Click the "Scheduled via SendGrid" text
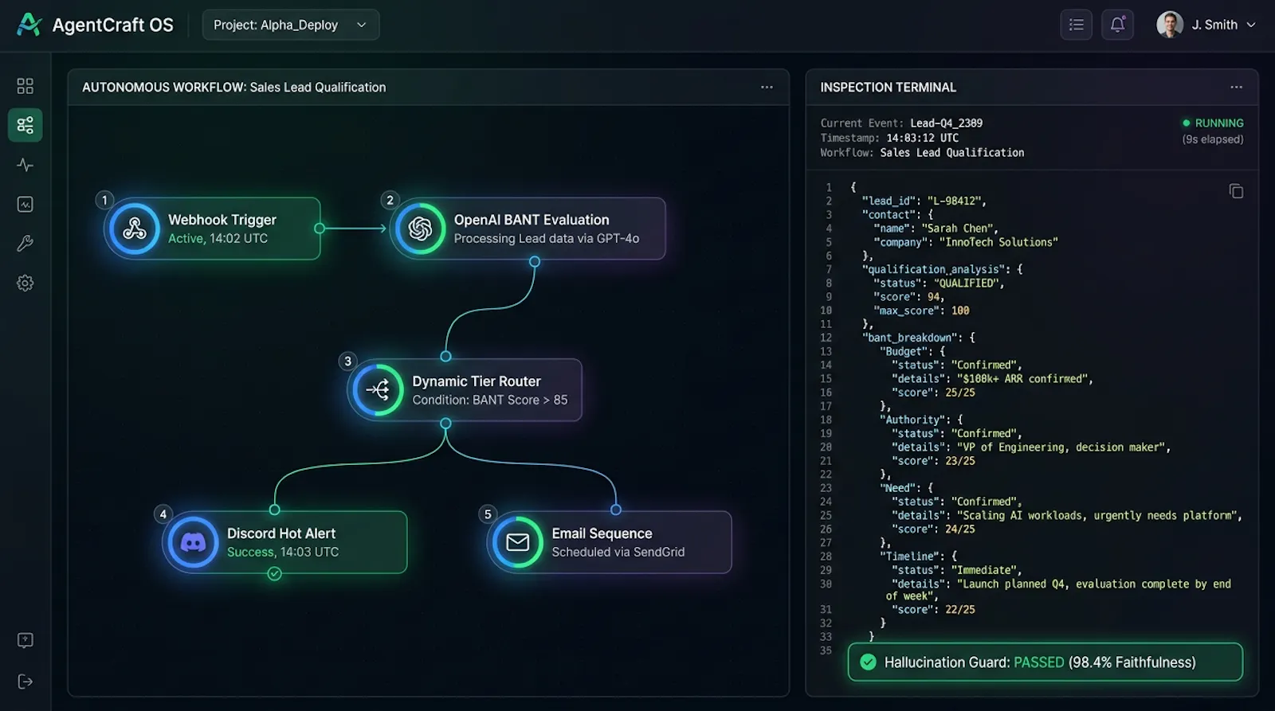 [618, 552]
